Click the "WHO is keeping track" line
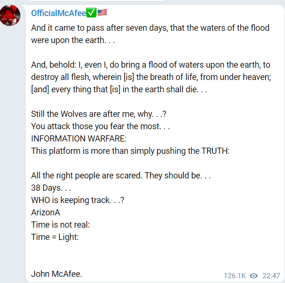Image resolution: width=285 pixels, height=283 pixels. click(x=78, y=200)
